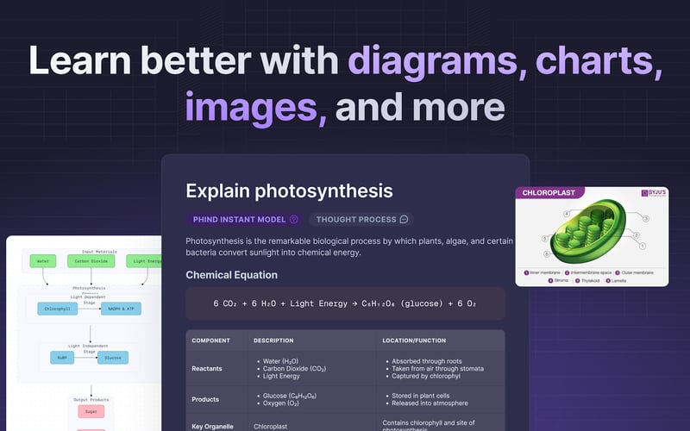The image size is (690, 431).
Task: Click 'Oxygen (O₂)' in Products row
Action: 281,403
